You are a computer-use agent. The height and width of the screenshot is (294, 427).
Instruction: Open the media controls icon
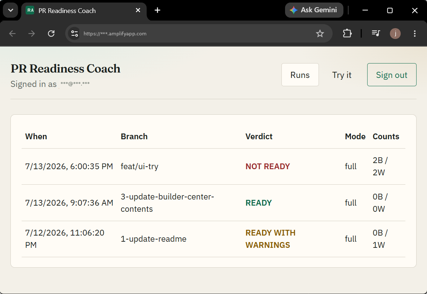coord(376,34)
